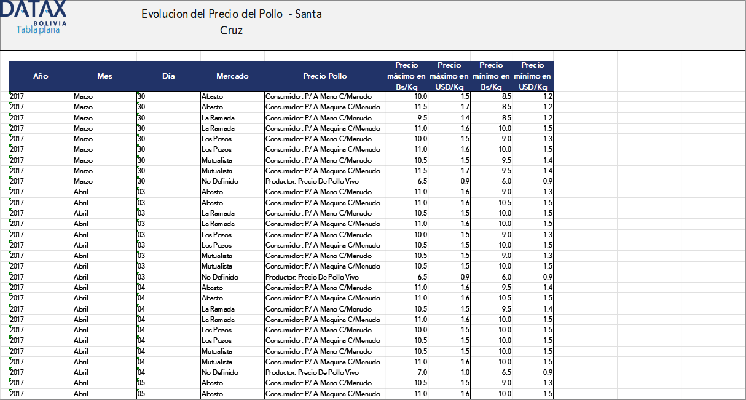Viewport: 746px width, 400px height.
Task: Select the Precio mínimo en Bs/Kg header
Action: pos(491,76)
